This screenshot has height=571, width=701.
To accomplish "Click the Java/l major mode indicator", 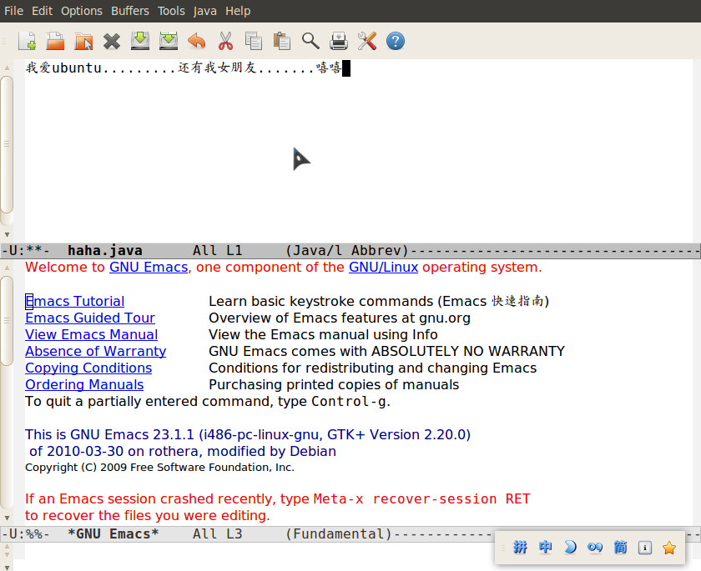I will tap(318, 250).
